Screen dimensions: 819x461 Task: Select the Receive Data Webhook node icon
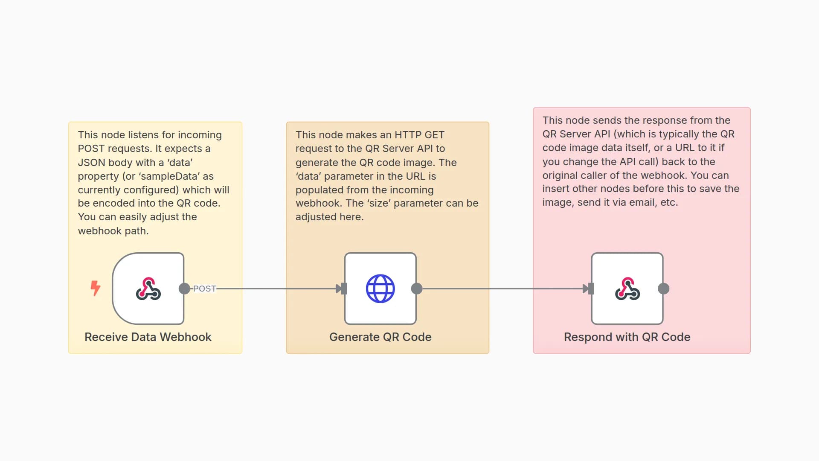click(148, 289)
